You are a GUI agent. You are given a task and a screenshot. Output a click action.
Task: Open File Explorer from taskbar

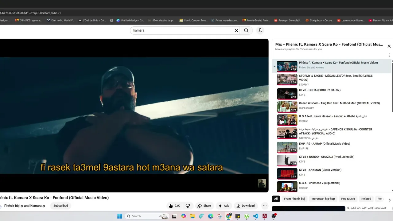pyautogui.click(x=193, y=216)
